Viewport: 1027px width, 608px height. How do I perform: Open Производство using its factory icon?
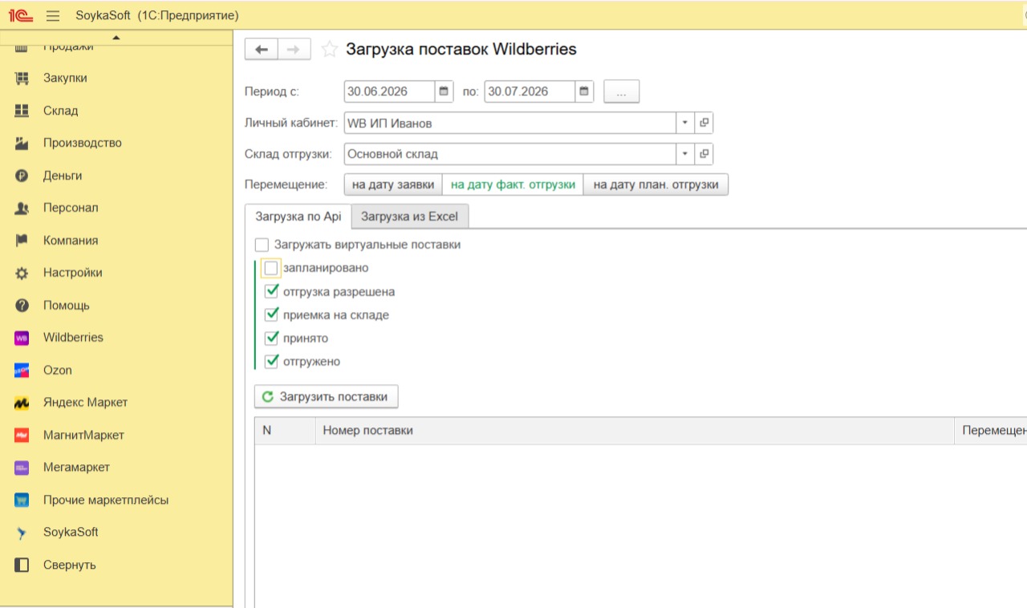tap(22, 144)
